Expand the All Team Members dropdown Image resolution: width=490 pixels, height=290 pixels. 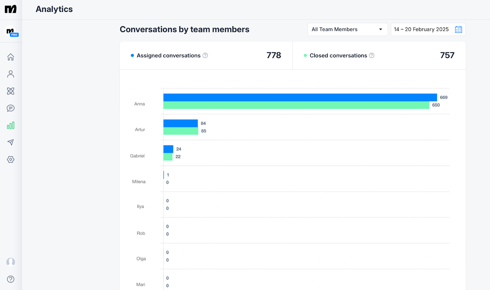pyautogui.click(x=347, y=29)
